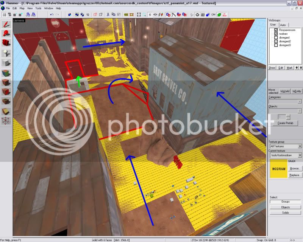Select by Groups button
Screen dimensions: 303x242
tap(286, 202)
